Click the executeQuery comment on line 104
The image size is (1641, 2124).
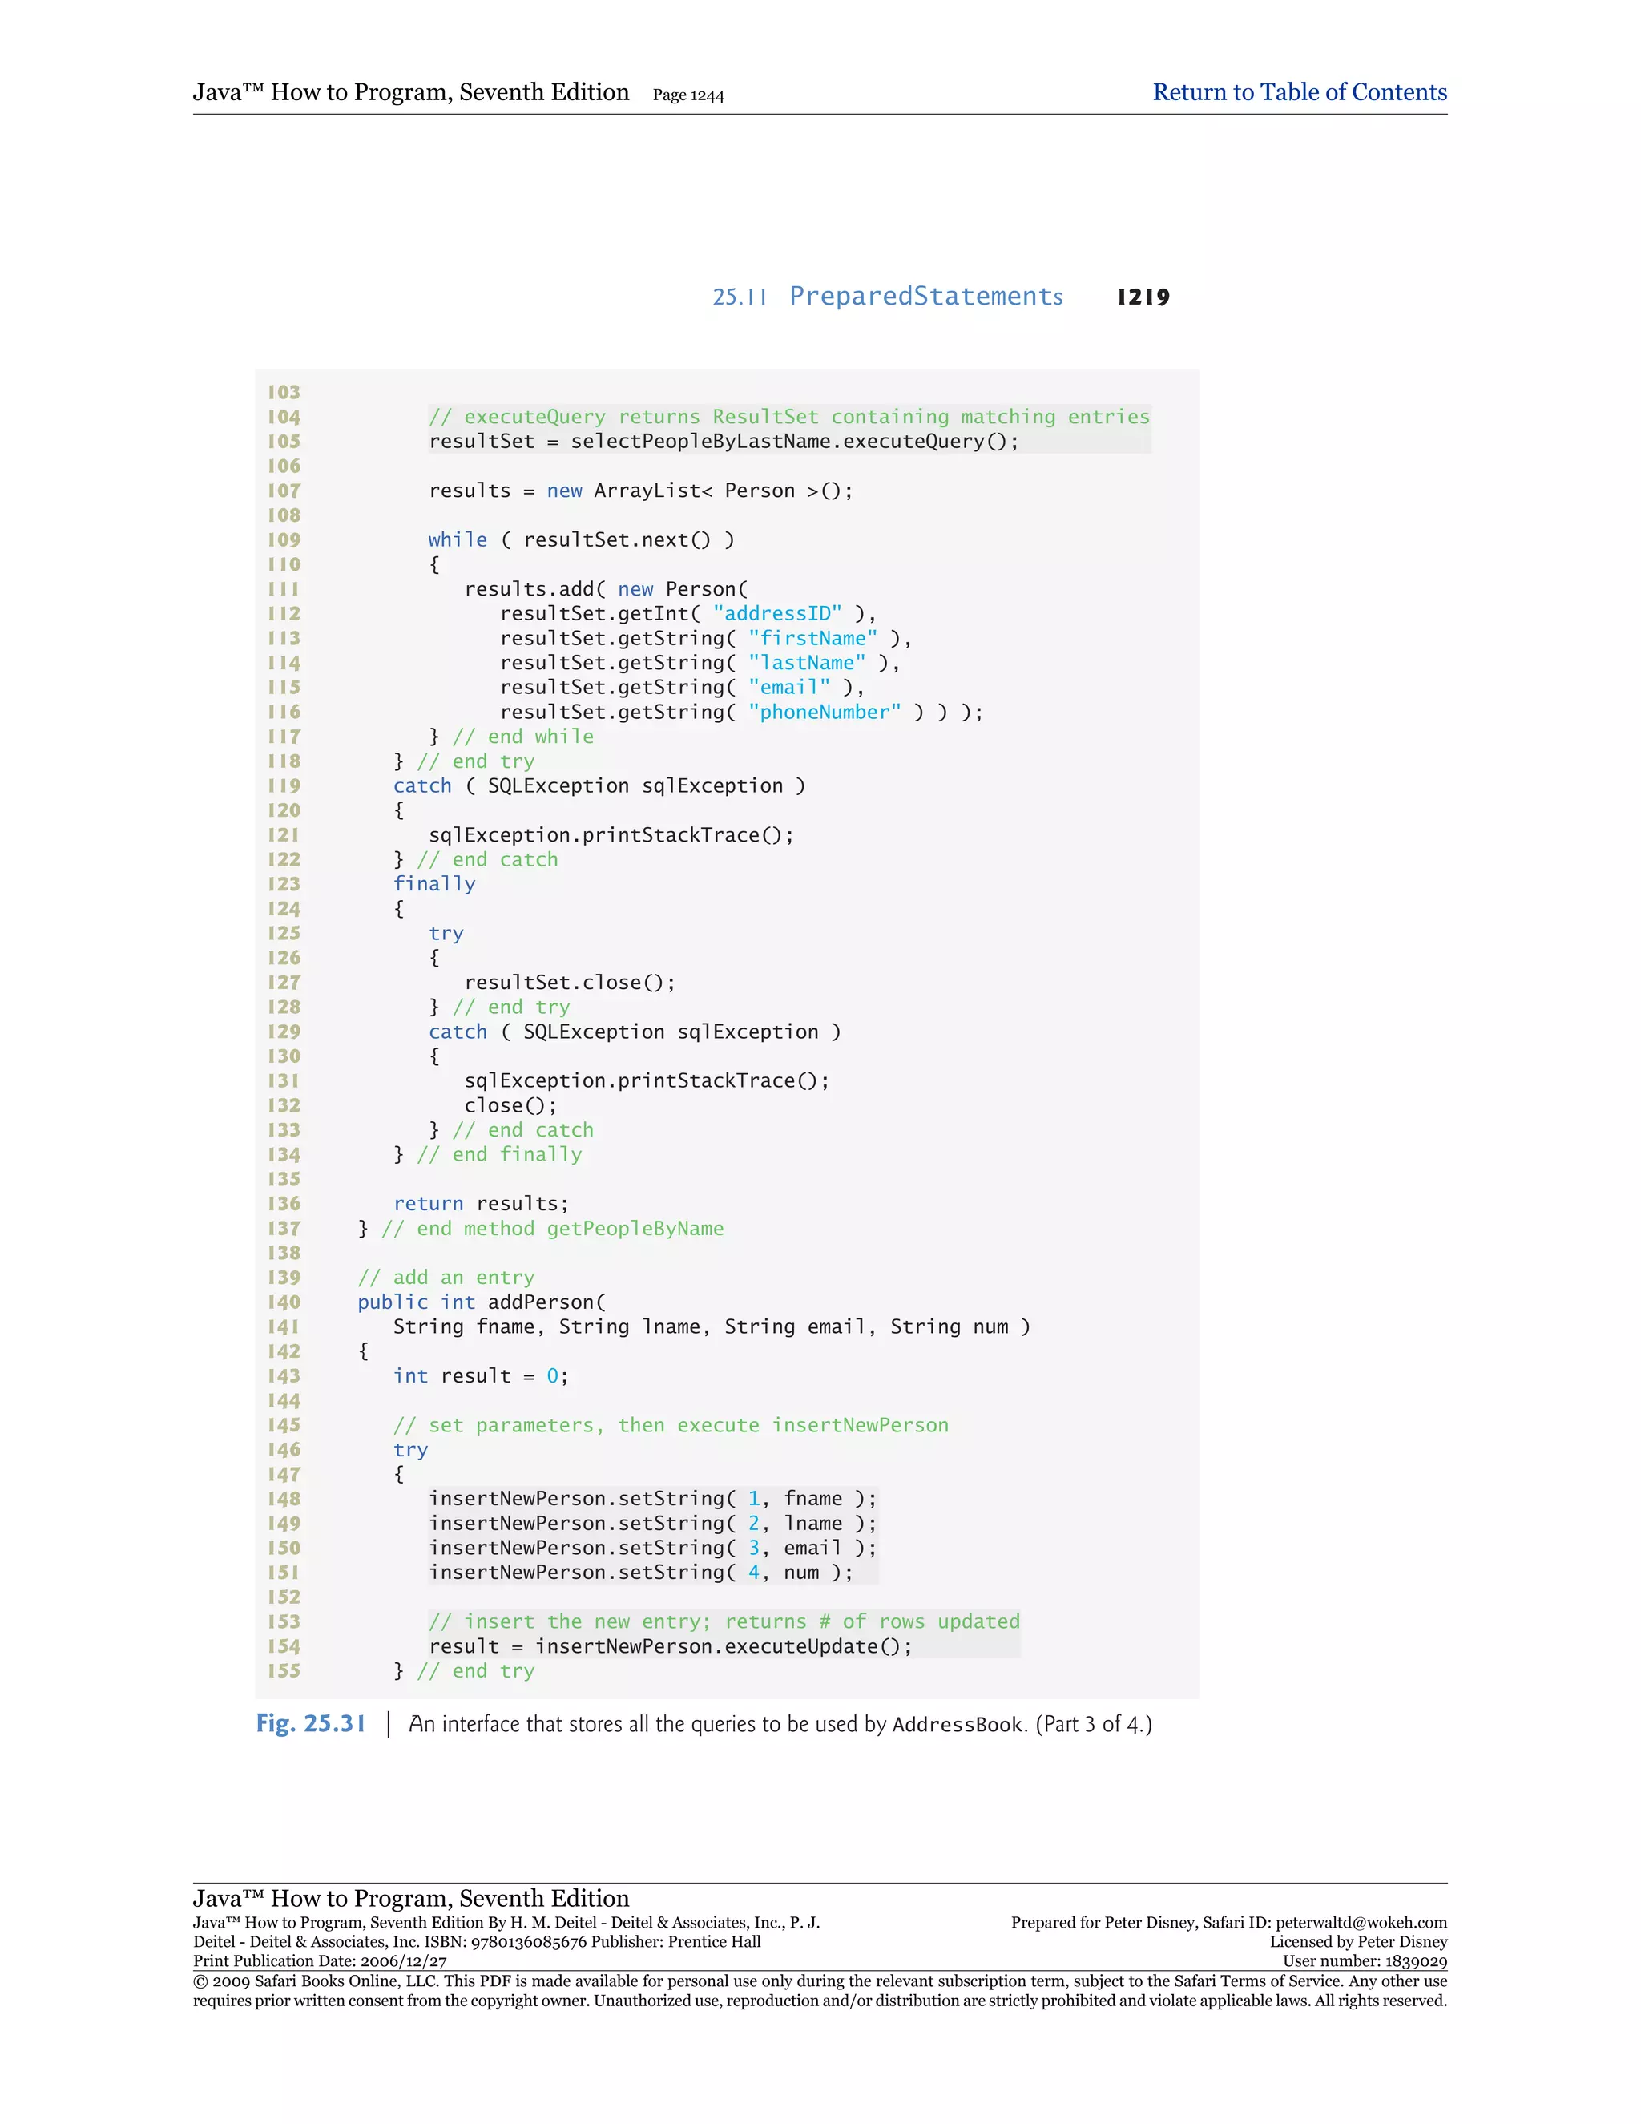pos(788,418)
